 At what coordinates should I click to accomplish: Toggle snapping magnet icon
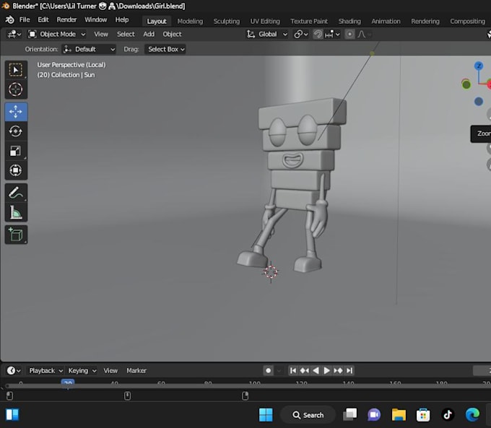pos(318,34)
